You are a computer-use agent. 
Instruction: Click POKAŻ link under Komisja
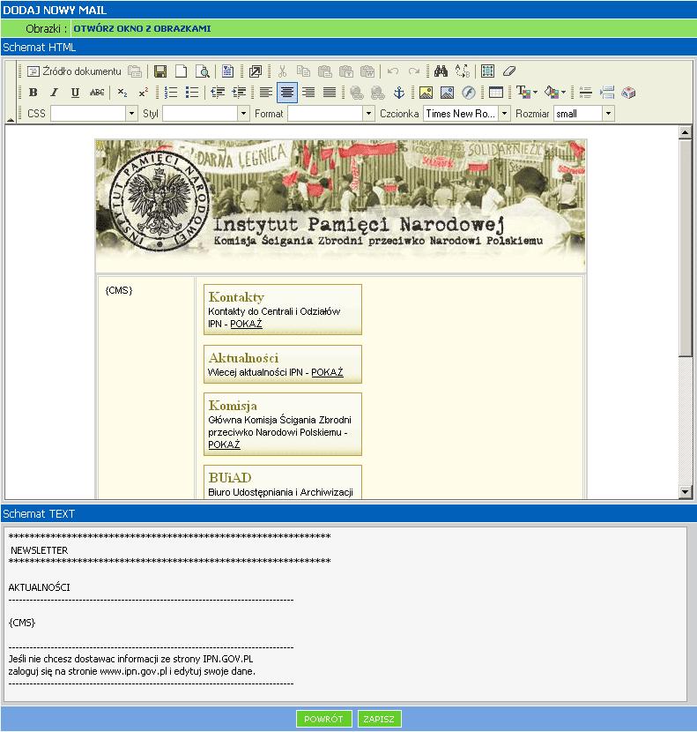(x=224, y=444)
